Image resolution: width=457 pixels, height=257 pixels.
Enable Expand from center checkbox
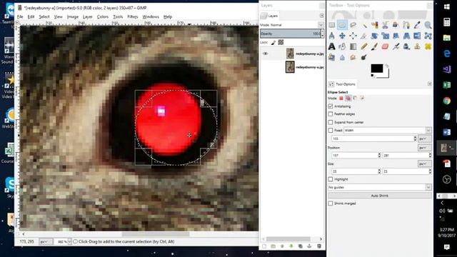click(331, 122)
